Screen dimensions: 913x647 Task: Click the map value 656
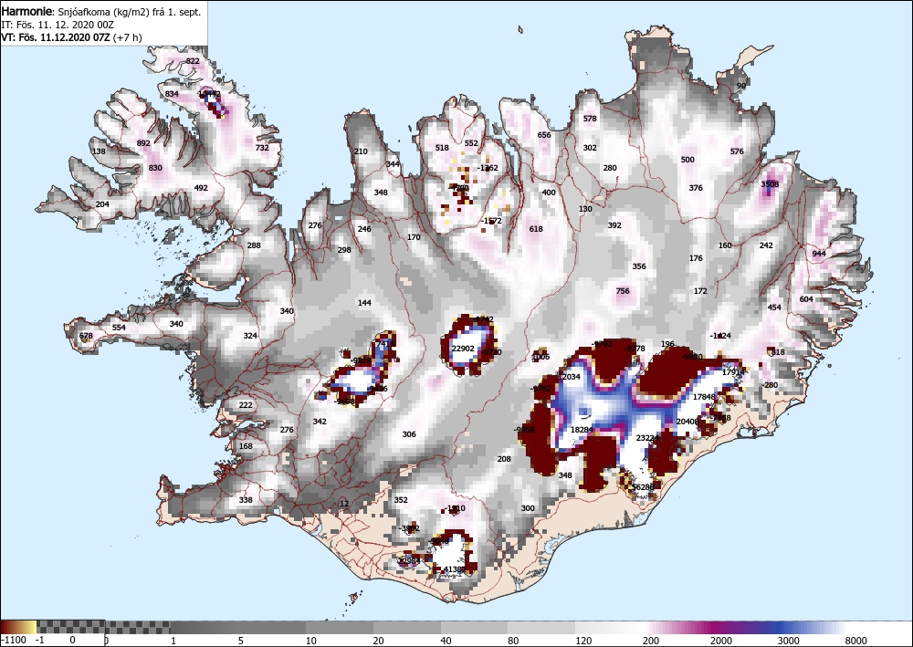click(x=544, y=135)
